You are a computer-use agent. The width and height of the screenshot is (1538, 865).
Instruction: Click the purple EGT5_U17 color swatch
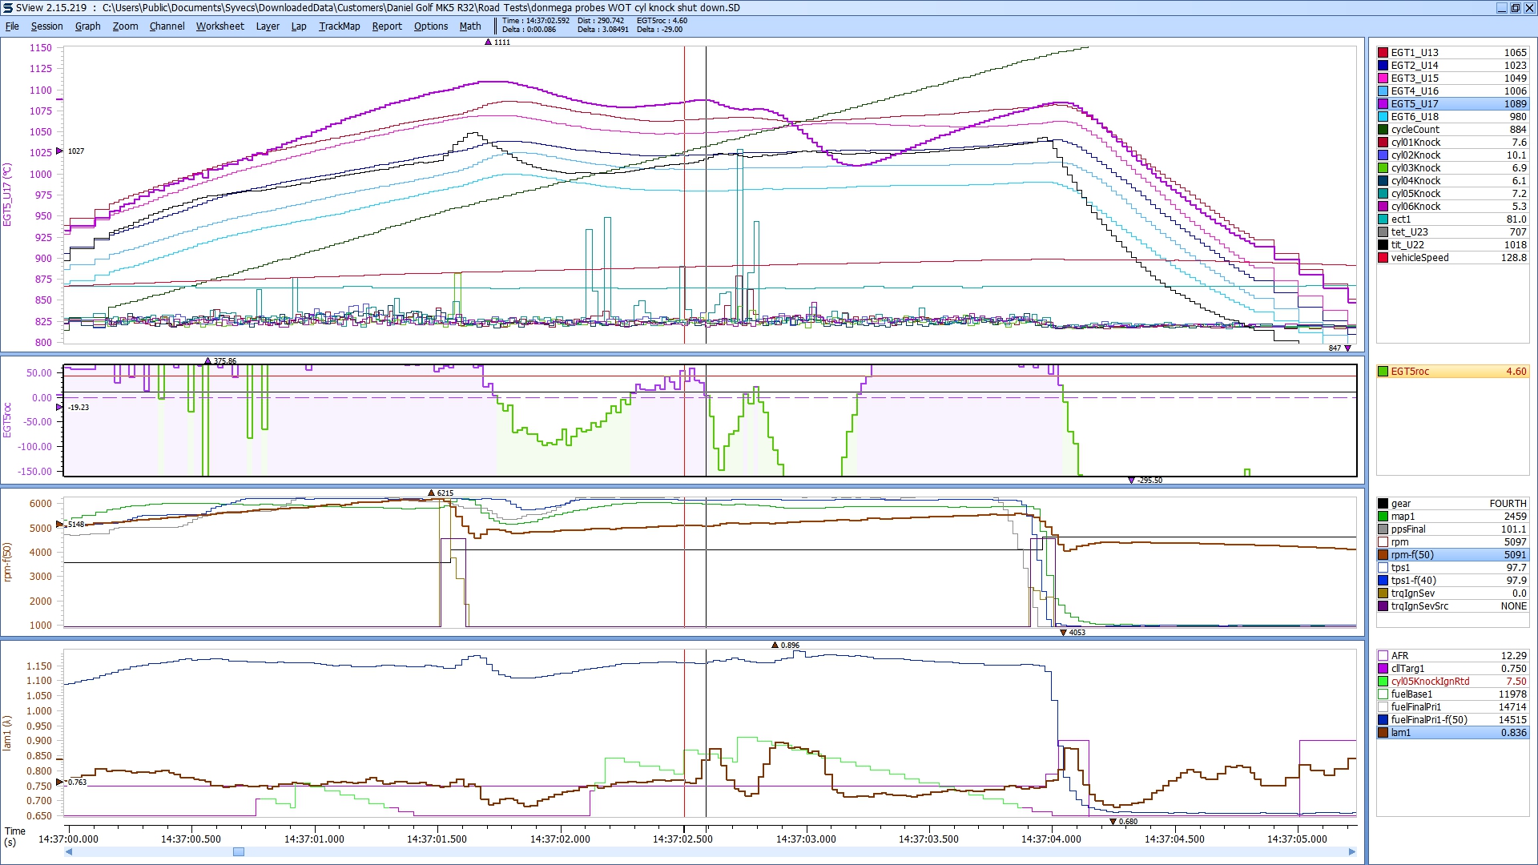pyautogui.click(x=1383, y=104)
